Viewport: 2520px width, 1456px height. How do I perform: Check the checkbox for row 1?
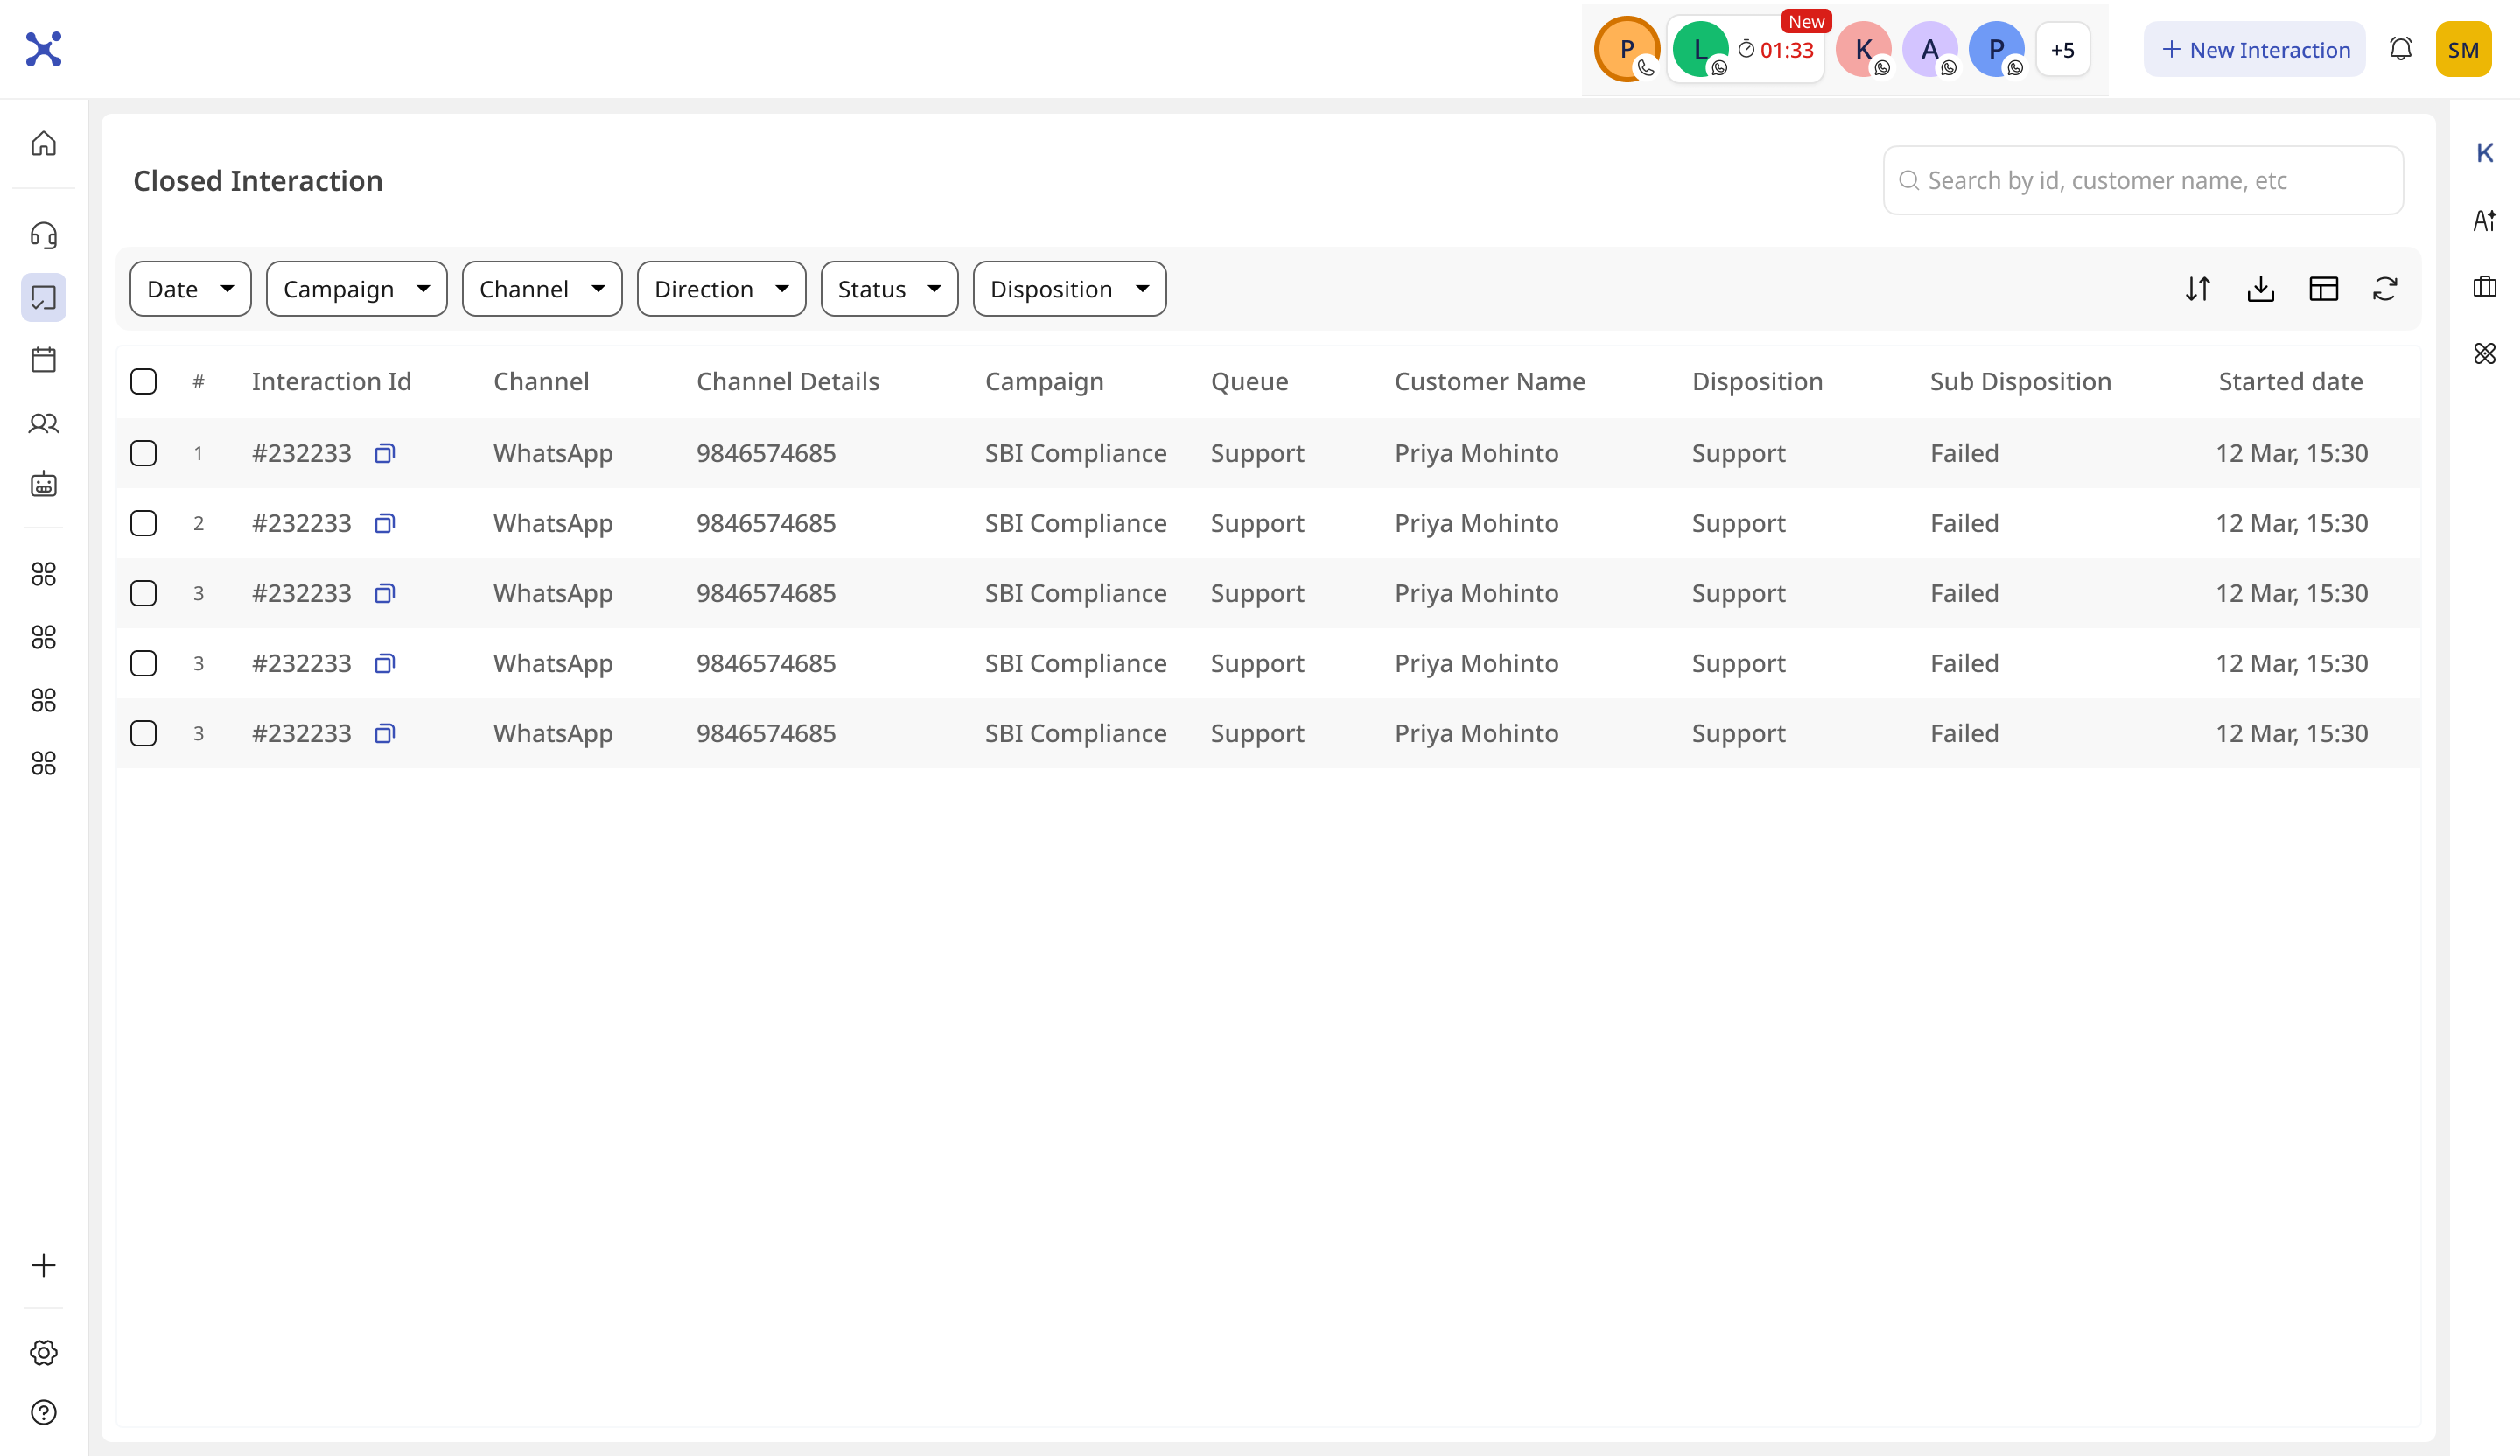[x=143, y=453]
